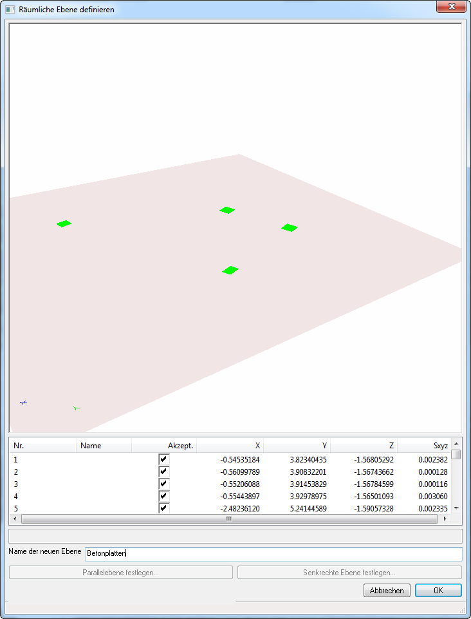Viewport: 471px width, 619px height.
Task: Click the small green coordinate axis marker
Action: pos(76,408)
